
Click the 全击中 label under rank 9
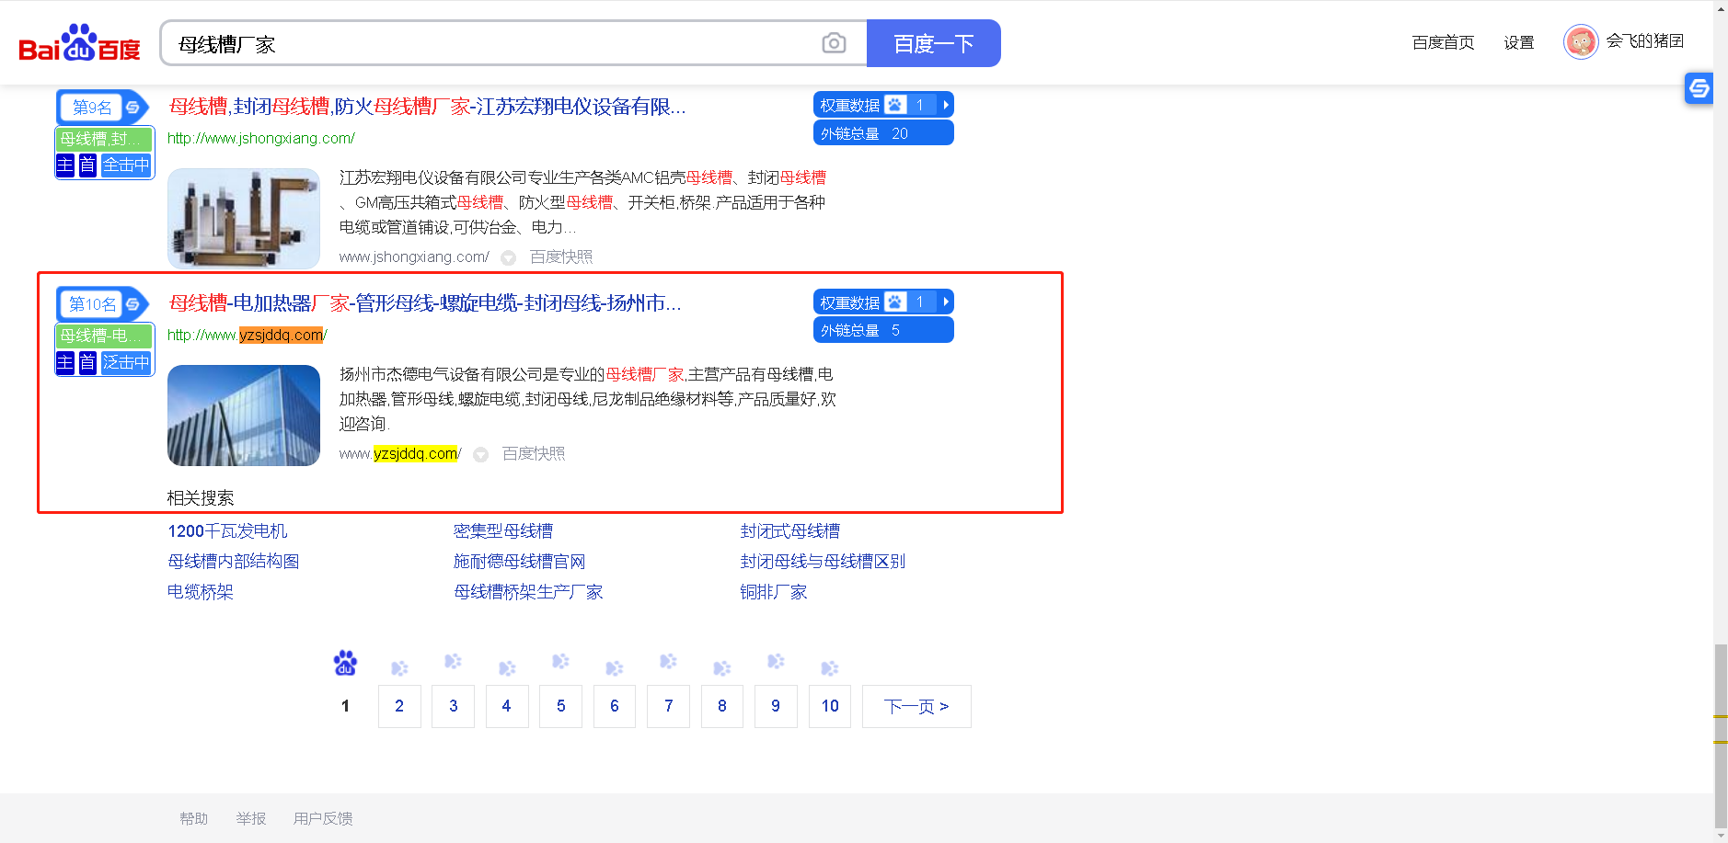[126, 165]
